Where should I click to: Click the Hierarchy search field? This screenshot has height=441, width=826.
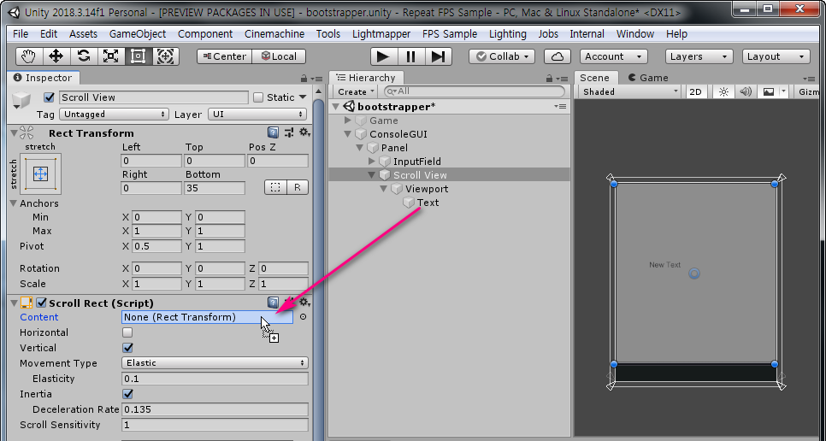tap(474, 91)
